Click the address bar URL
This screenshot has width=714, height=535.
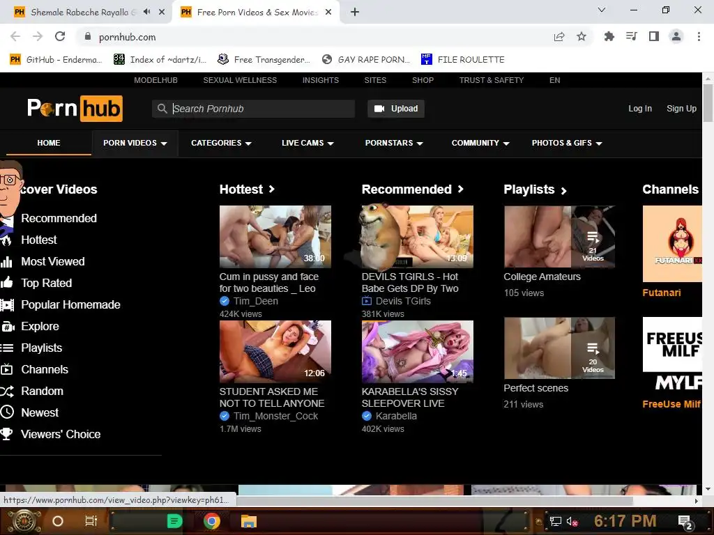128,37
